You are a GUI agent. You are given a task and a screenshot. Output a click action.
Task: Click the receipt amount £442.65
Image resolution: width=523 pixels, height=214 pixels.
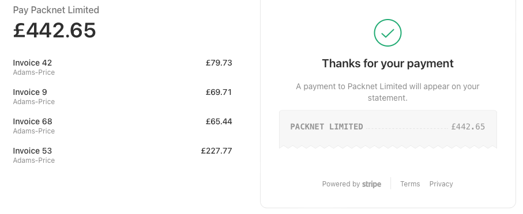468,127
